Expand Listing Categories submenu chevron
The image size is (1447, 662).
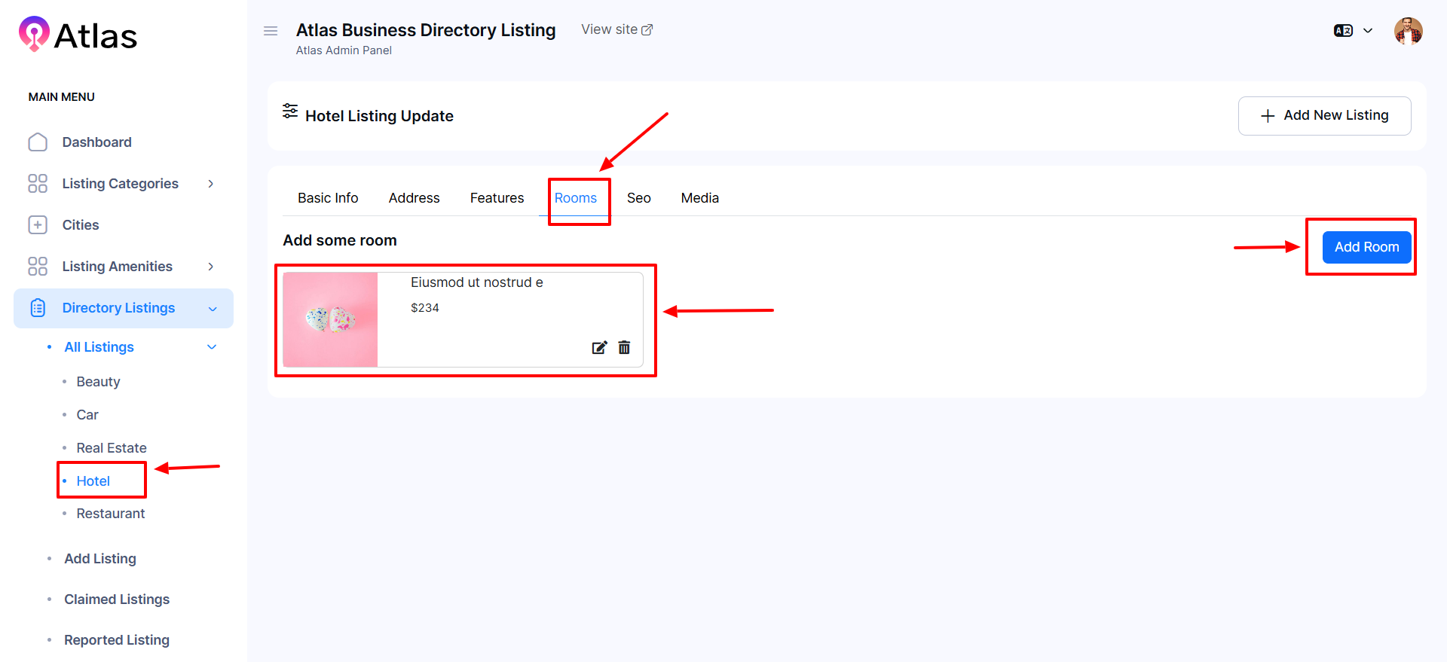(x=211, y=184)
